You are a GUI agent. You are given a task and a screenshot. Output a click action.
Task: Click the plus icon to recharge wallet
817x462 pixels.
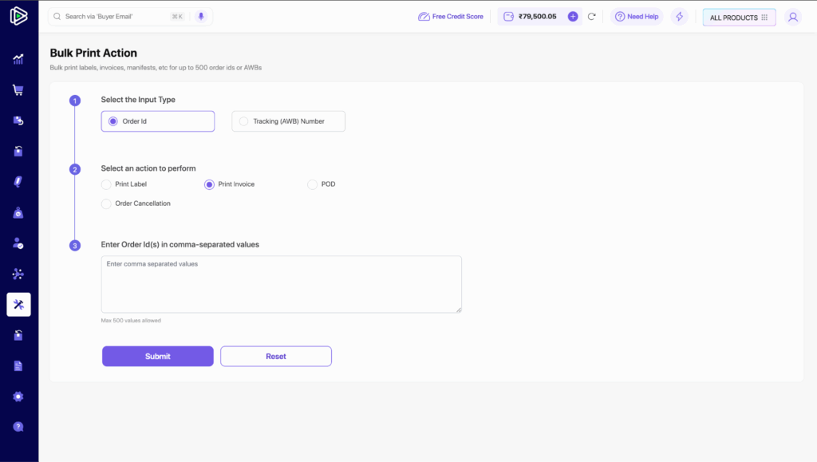click(573, 17)
